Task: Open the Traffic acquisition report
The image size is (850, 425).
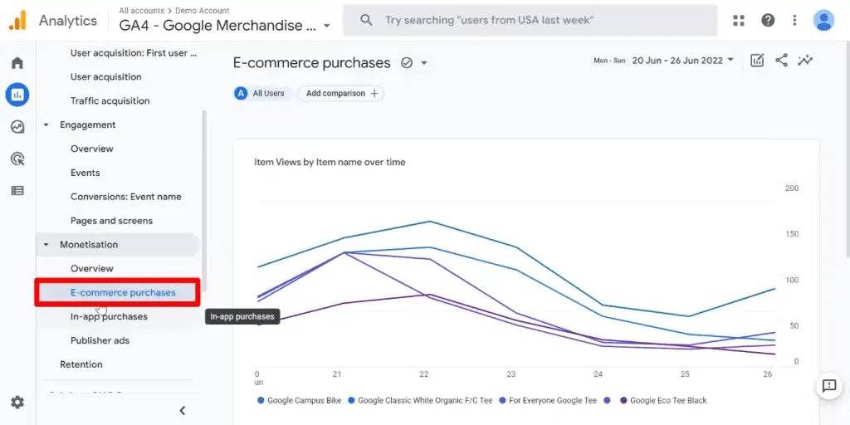Action: click(110, 100)
